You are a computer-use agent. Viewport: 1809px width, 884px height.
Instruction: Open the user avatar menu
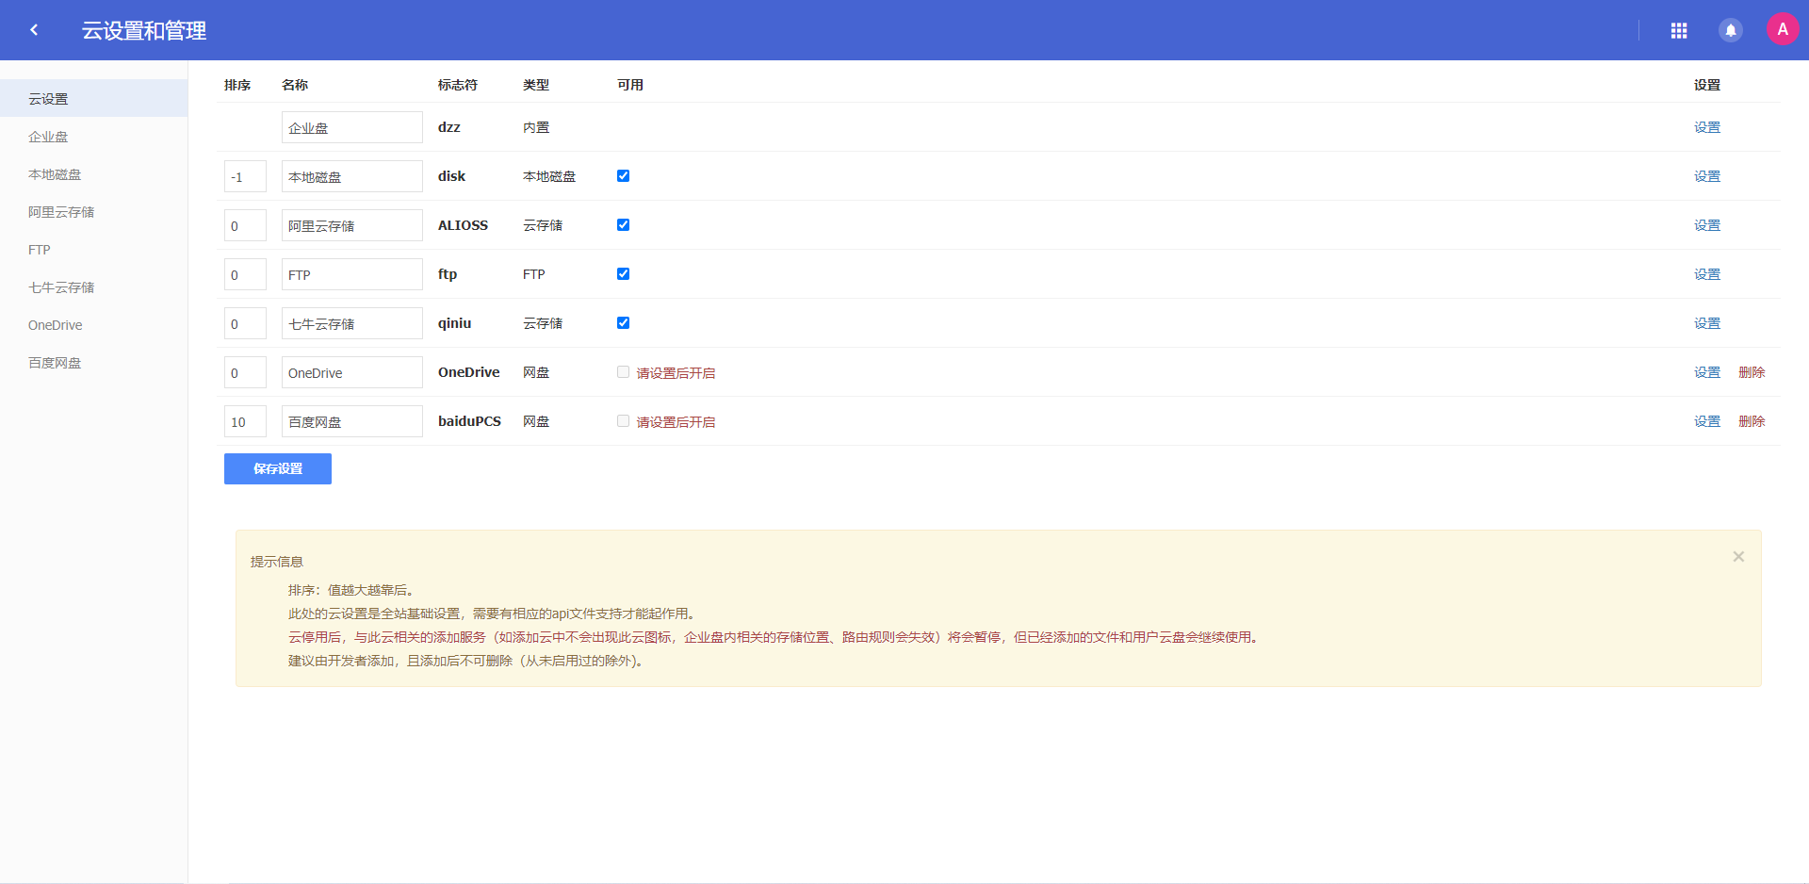[x=1783, y=28]
